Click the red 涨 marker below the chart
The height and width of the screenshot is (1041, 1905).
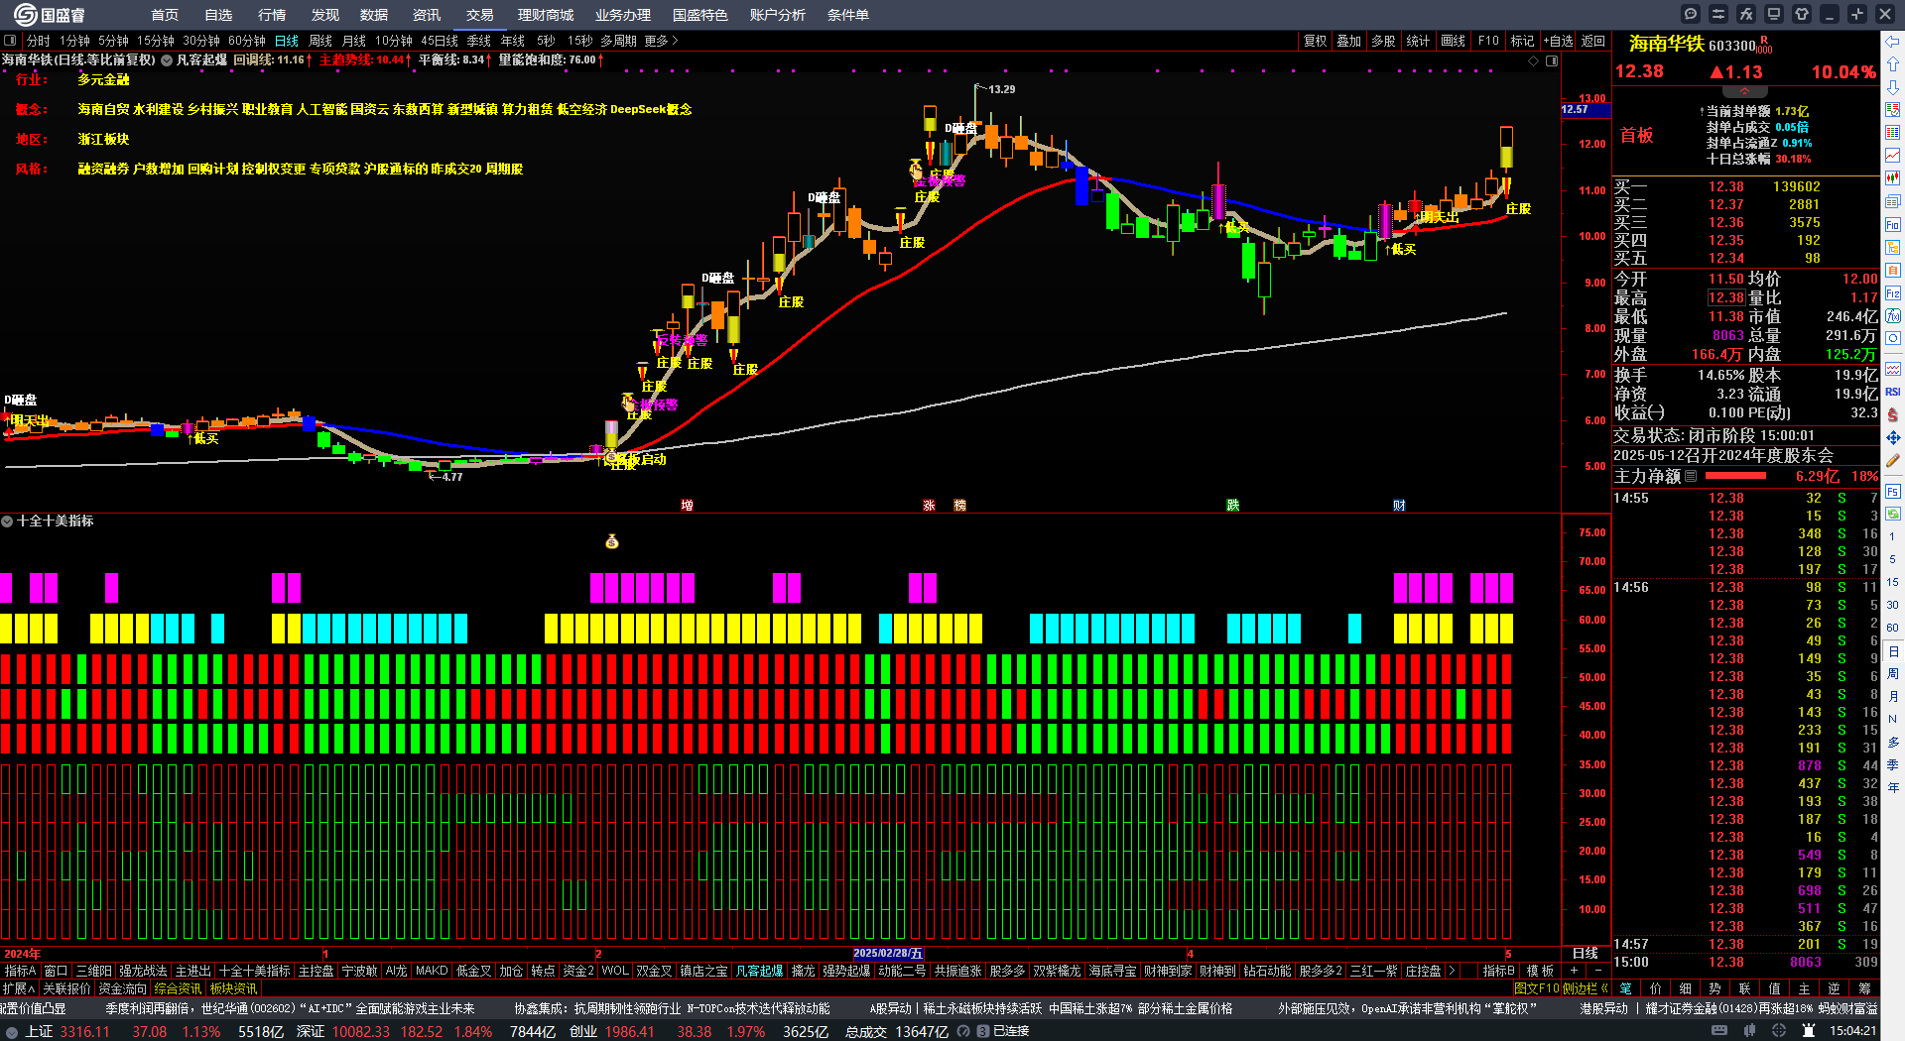[929, 506]
